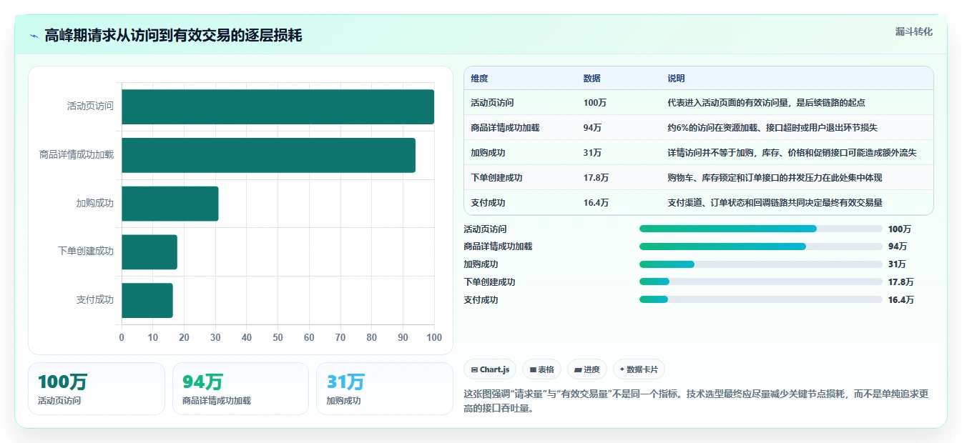Click the description starting 购物车、库存锁定
This screenshot has width=962, height=443.
(775, 178)
